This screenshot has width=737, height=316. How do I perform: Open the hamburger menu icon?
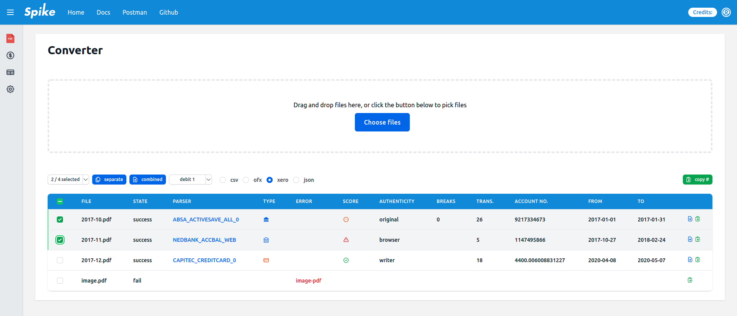pyautogui.click(x=10, y=12)
